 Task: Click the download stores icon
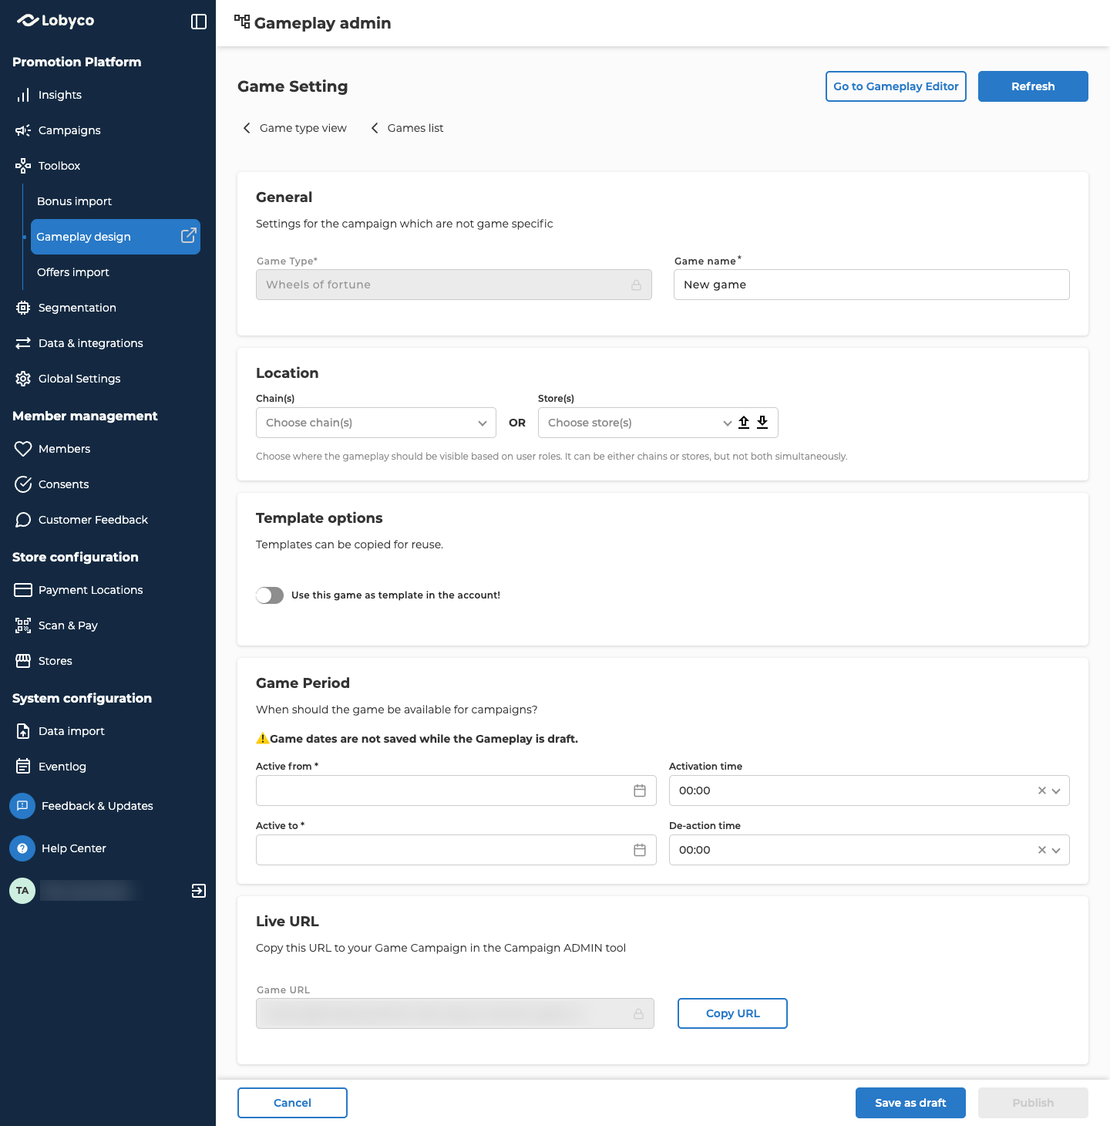point(762,422)
